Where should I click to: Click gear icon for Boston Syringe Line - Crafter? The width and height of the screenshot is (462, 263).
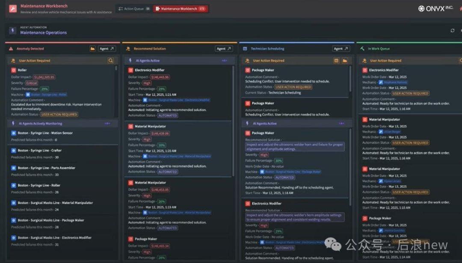pos(13,150)
